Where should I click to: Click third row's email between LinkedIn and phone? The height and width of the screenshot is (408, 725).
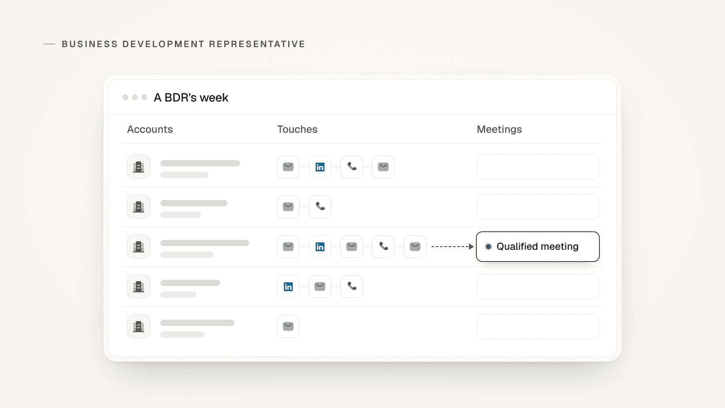coord(352,247)
